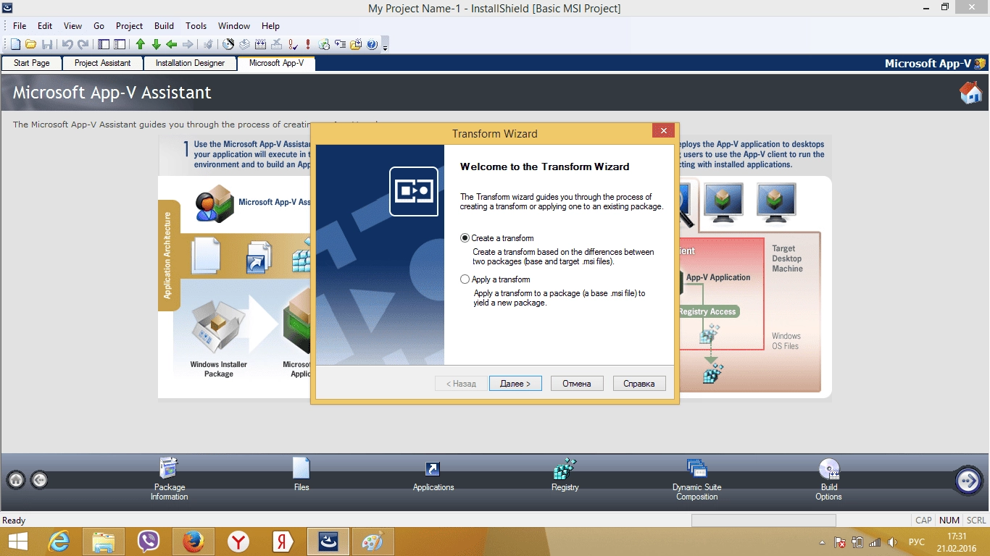The width and height of the screenshot is (990, 556).
Task: Click the Application Architecture side tab
Action: pyautogui.click(x=168, y=256)
